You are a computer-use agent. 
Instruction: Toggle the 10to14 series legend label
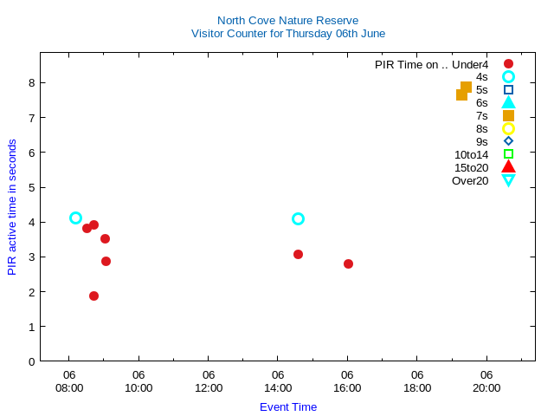point(471,154)
